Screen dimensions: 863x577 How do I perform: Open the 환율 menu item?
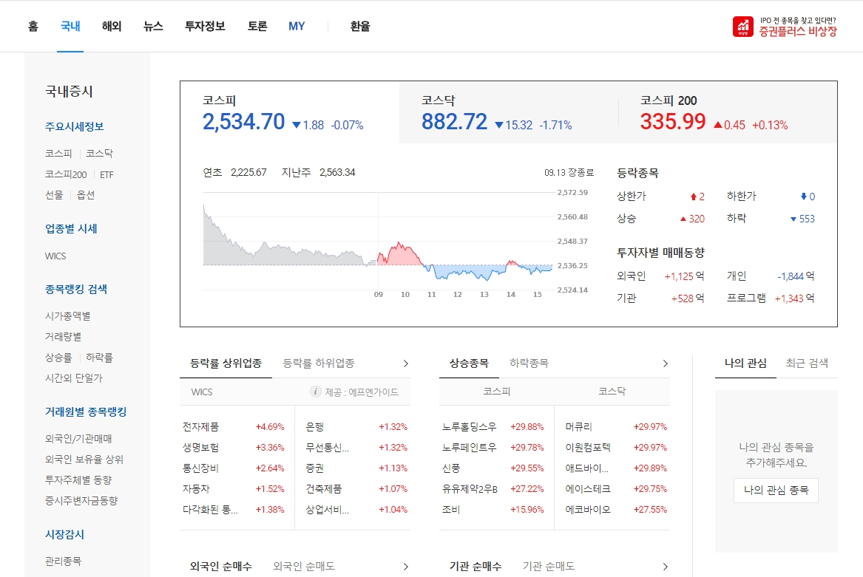[359, 26]
